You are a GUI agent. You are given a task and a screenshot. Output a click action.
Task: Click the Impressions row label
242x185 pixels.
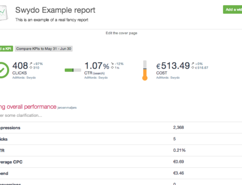10,128
